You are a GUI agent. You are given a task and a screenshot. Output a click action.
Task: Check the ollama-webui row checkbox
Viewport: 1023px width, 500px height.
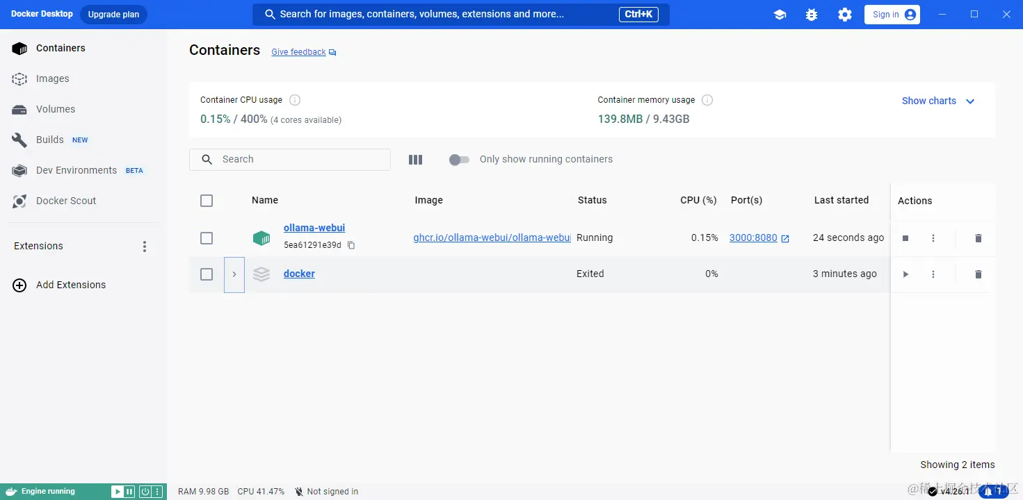pyautogui.click(x=207, y=238)
